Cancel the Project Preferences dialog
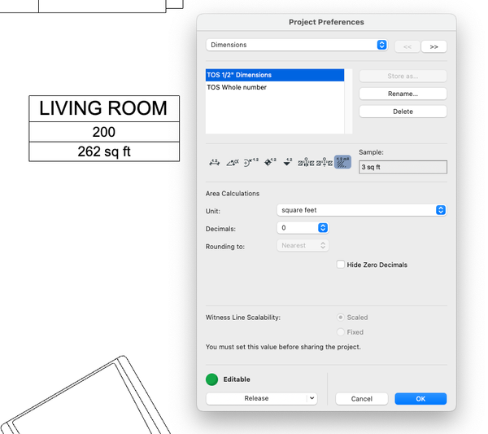488x434 pixels. point(362,399)
